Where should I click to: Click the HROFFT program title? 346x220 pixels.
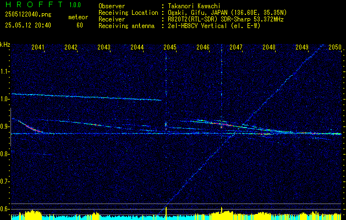coord(34,4)
